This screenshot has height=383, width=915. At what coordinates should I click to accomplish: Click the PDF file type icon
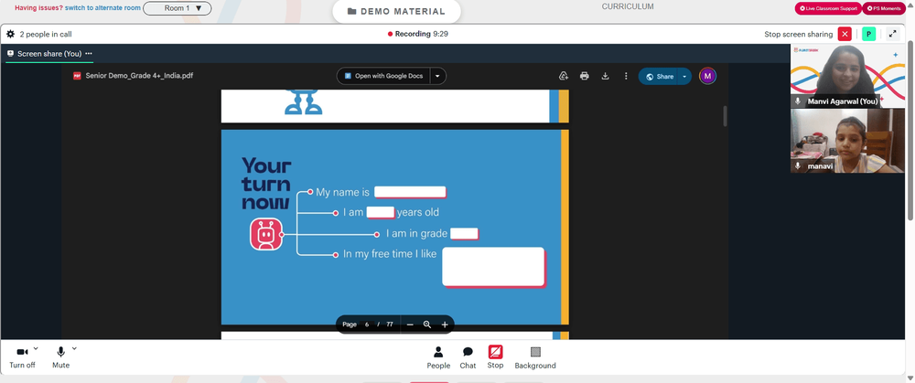coord(77,76)
